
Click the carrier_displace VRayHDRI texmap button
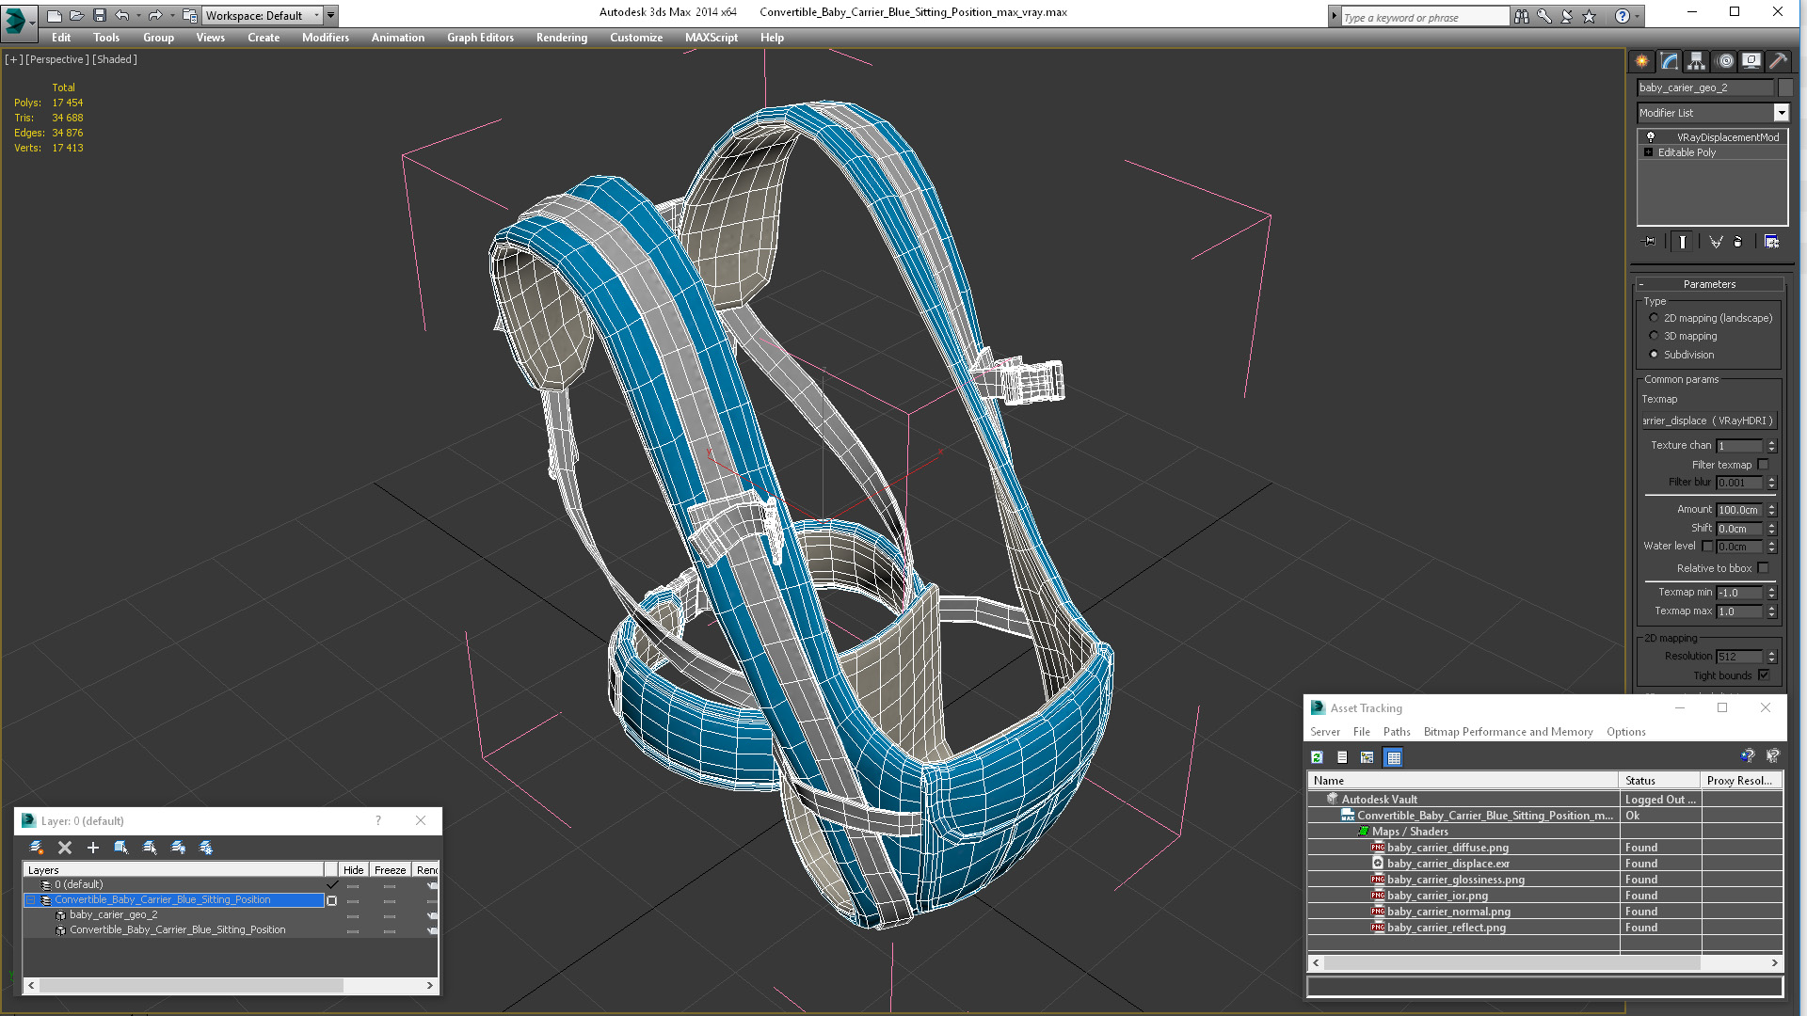click(1708, 421)
